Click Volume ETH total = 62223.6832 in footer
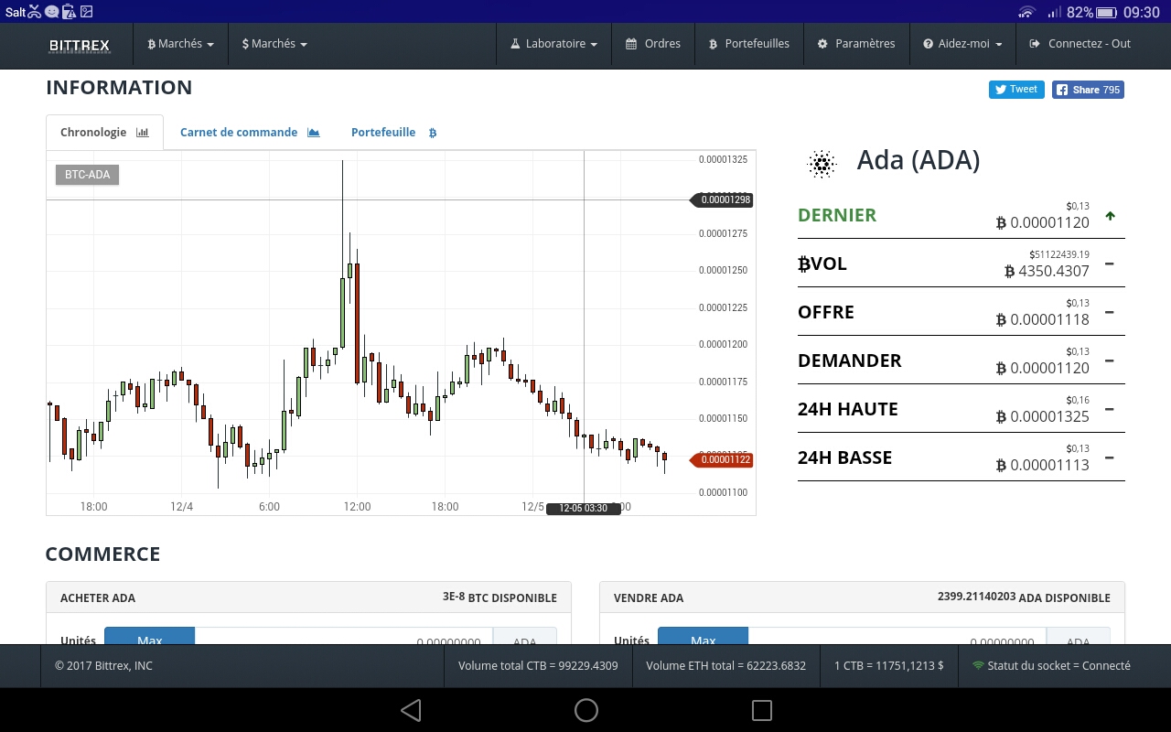Viewport: 1171px width, 732px height. point(726,666)
